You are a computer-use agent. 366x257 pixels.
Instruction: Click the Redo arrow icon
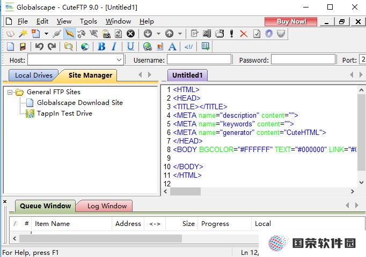52,47
